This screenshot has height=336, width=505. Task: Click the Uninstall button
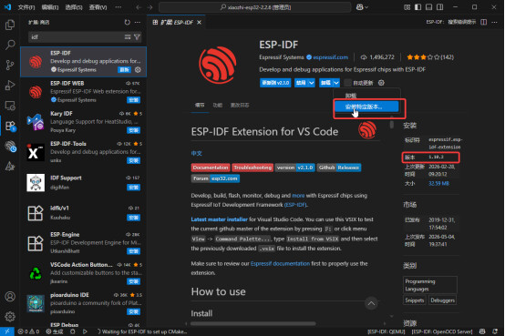coord(325,83)
